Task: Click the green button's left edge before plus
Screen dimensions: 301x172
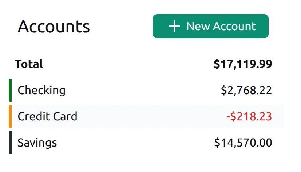Action: [x=159, y=26]
